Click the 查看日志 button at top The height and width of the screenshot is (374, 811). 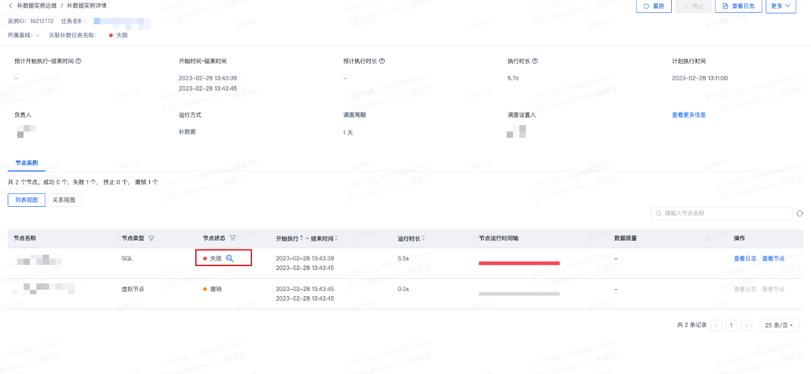[x=738, y=6]
